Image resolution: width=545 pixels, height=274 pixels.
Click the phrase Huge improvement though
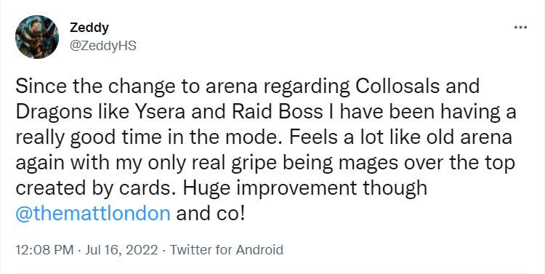pos(305,188)
